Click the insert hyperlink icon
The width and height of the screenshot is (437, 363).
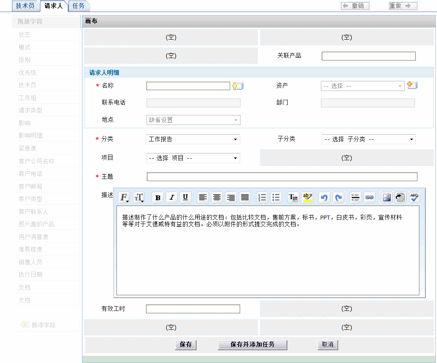(369, 198)
